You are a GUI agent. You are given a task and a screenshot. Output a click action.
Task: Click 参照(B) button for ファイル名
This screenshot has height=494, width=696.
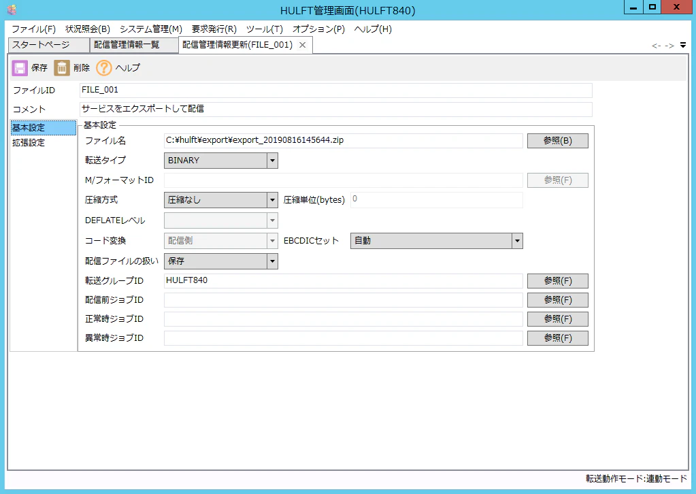pyautogui.click(x=557, y=141)
